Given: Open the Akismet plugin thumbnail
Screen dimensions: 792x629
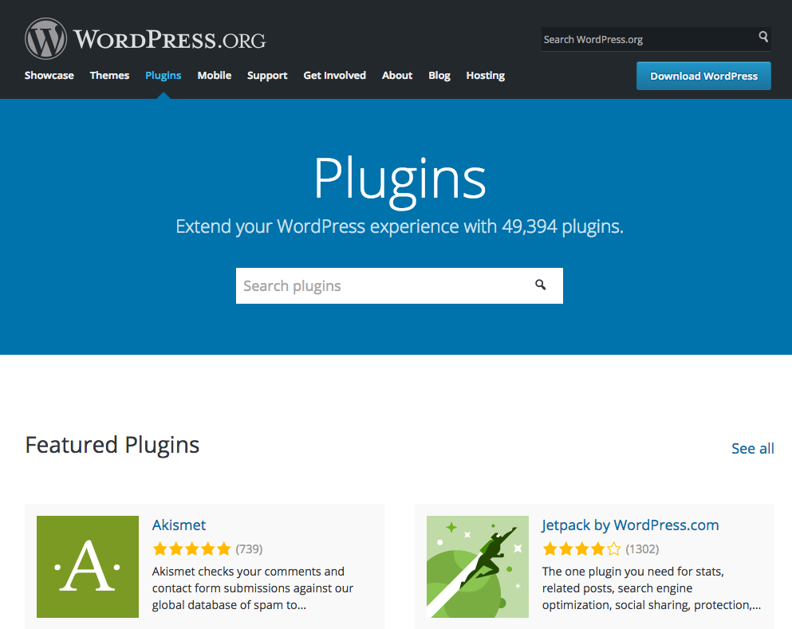Looking at the screenshot, I should point(88,566).
